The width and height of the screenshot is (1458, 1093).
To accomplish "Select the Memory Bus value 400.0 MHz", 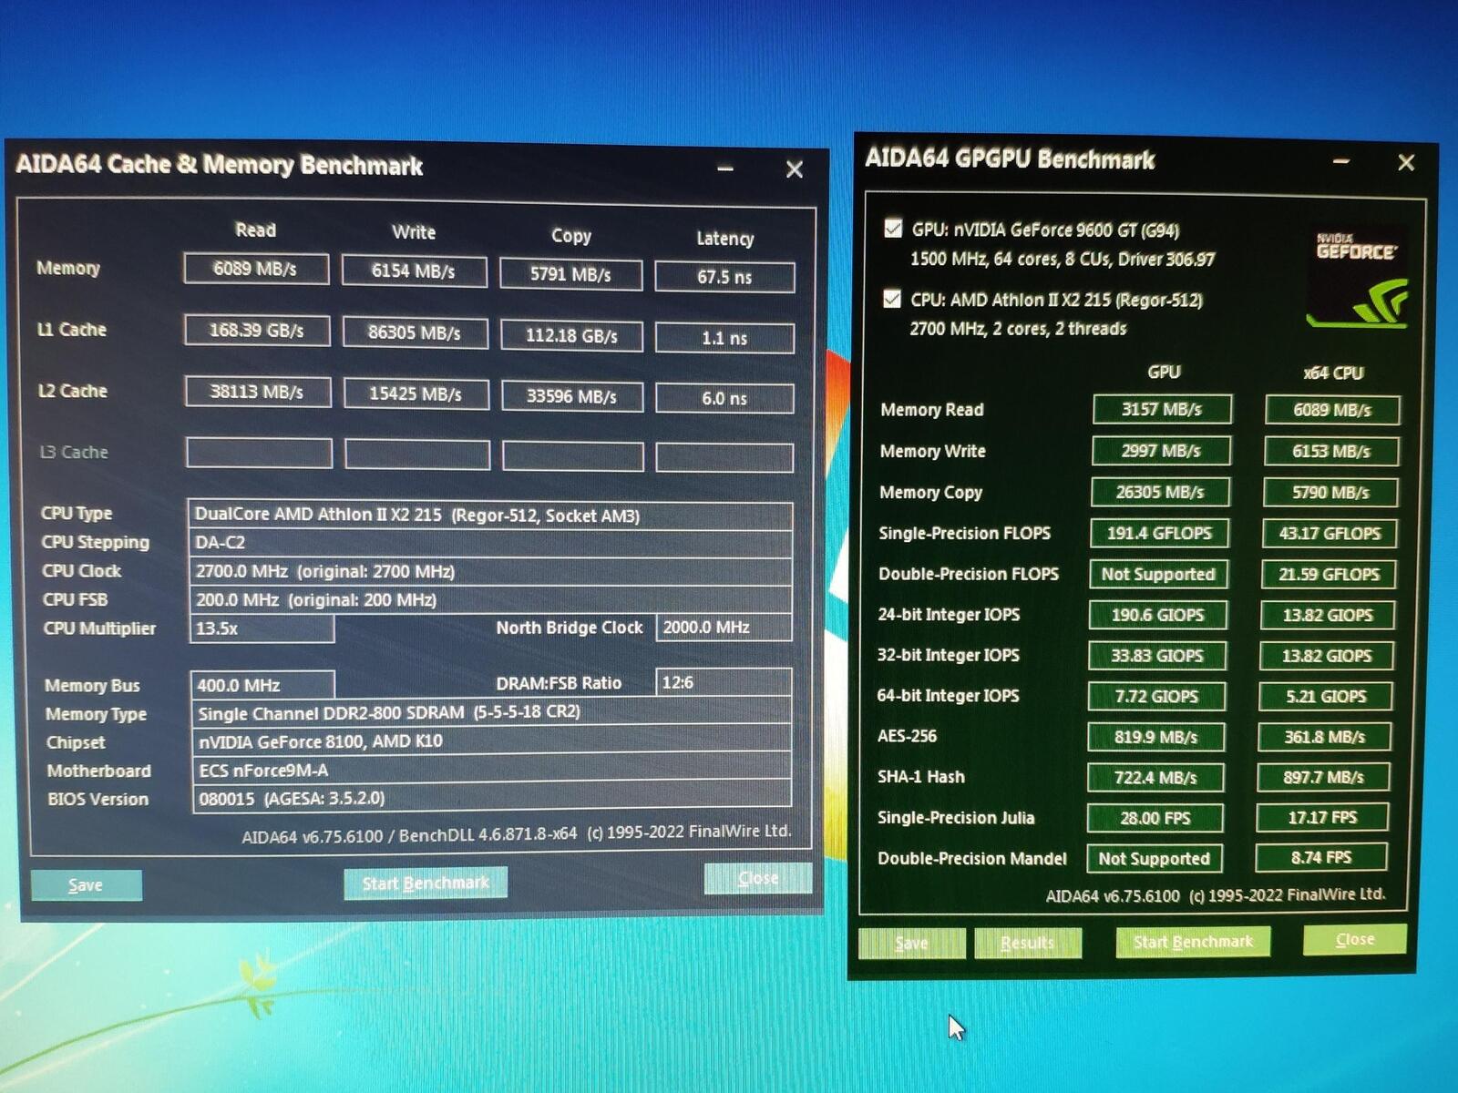I will coord(262,685).
